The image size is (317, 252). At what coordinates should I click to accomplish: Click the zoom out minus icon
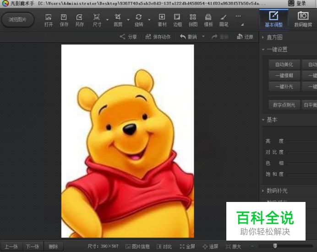(x=252, y=246)
